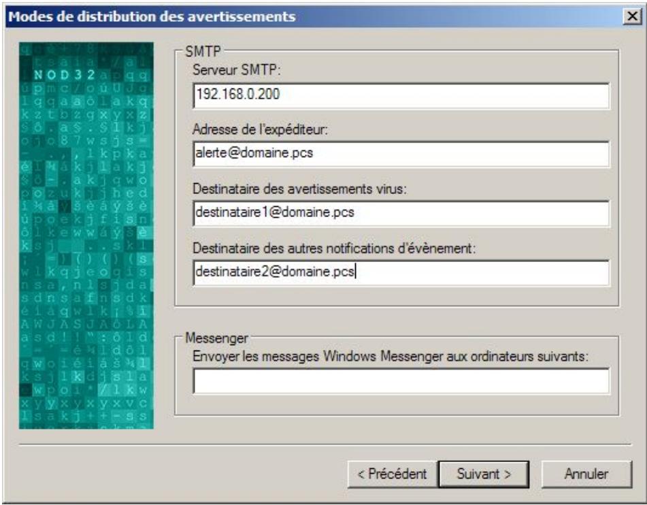This screenshot has height=505, width=647.
Task: Focus the Adresse de l'expéditeur field
Action: tap(401, 154)
